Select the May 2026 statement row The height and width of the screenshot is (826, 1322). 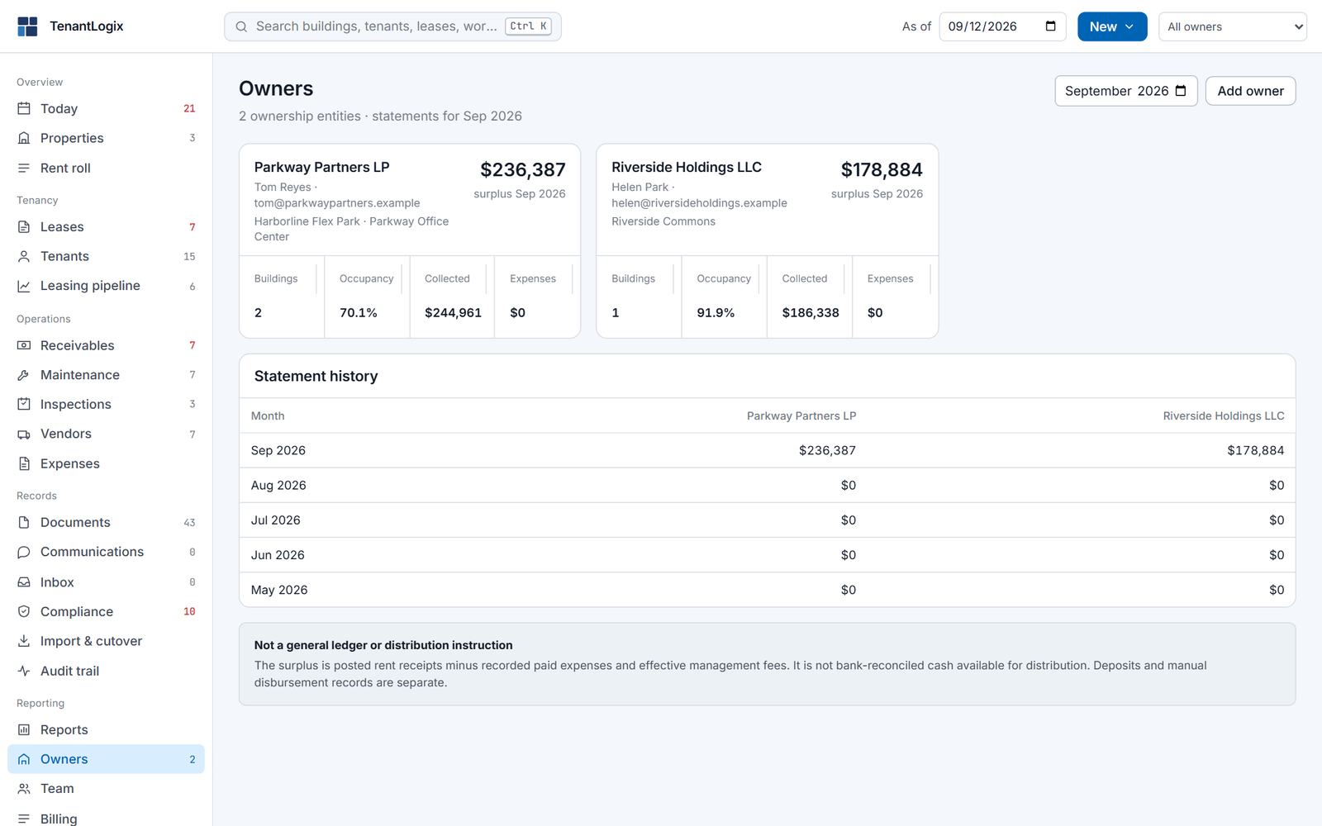click(x=768, y=590)
